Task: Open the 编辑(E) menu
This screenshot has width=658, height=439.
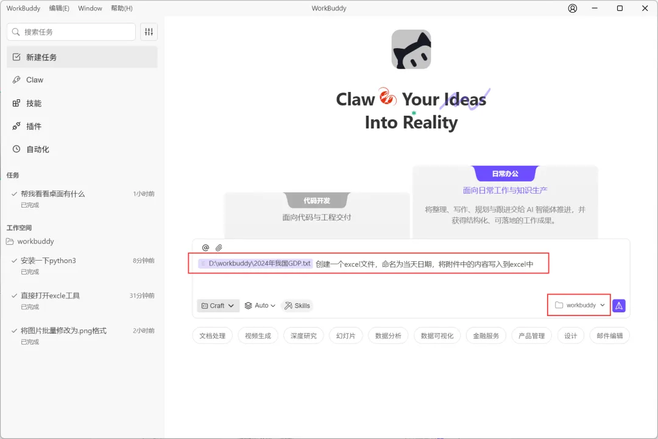Action: point(59,9)
